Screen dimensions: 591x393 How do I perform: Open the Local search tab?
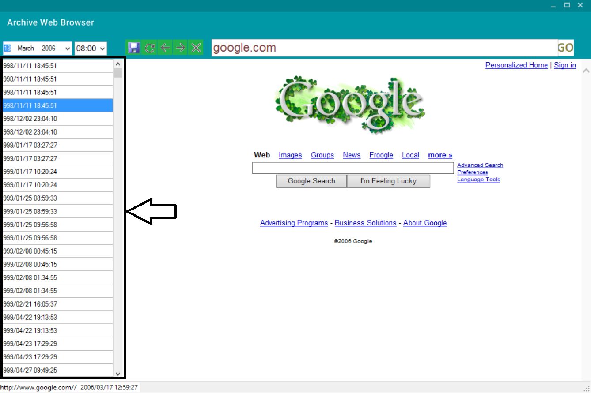(x=410, y=155)
